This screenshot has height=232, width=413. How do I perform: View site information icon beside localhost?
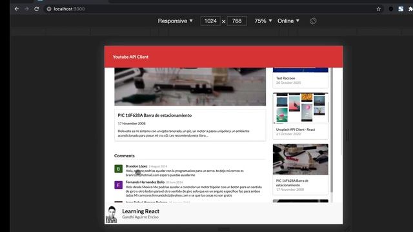49,9
